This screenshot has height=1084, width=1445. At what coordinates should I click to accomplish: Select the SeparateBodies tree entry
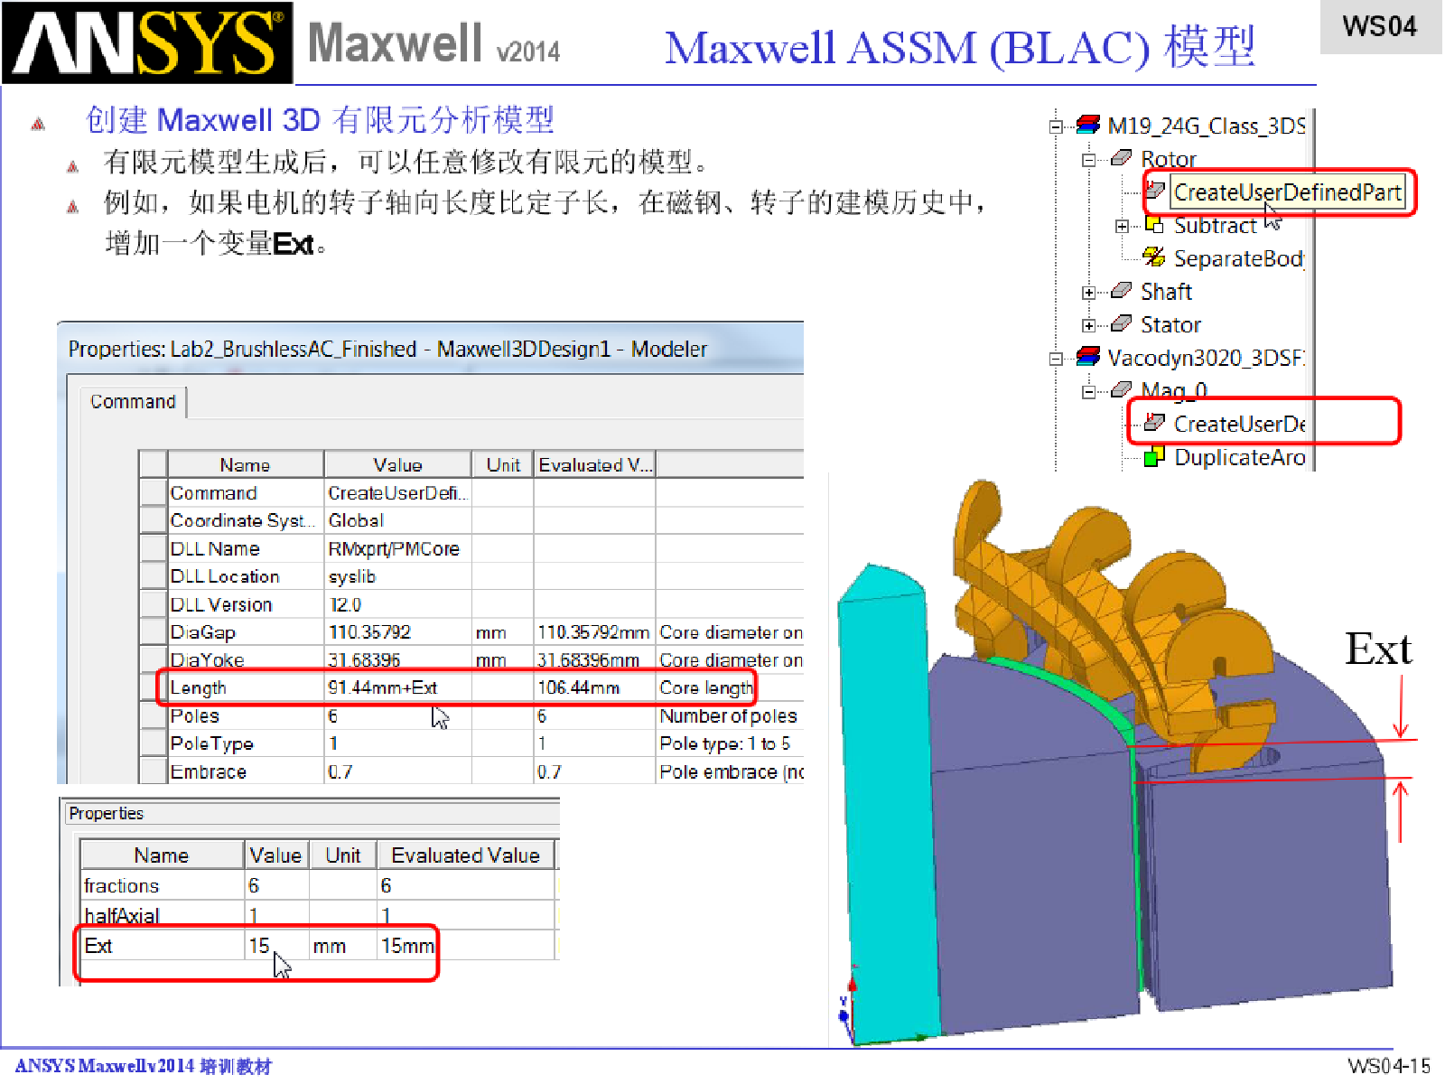tap(1238, 258)
